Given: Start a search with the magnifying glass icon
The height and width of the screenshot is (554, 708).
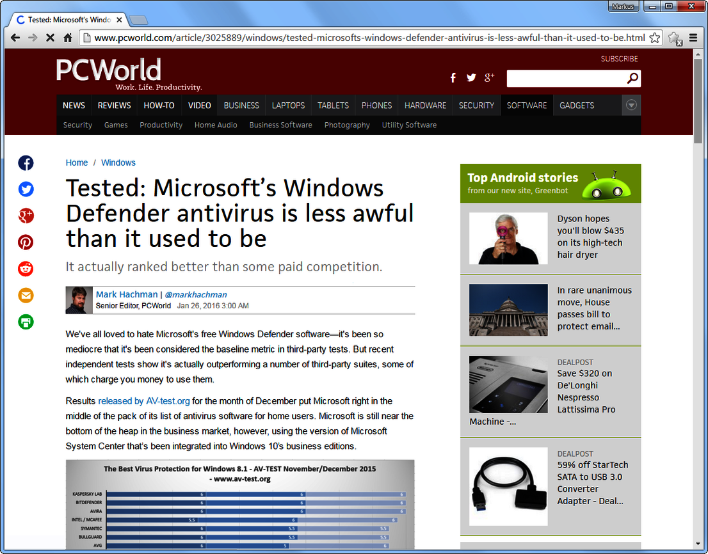Looking at the screenshot, I should 632,78.
